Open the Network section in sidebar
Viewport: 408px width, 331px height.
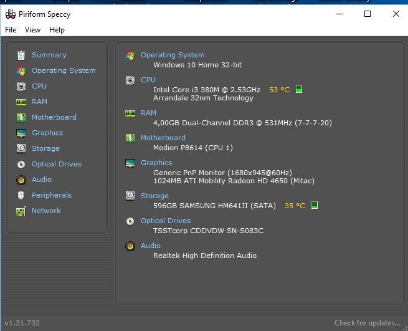coord(46,211)
